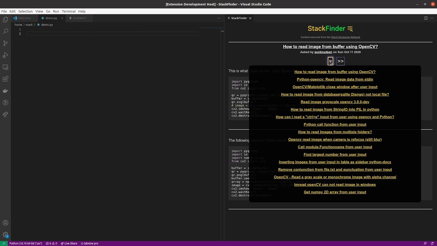The image size is (437, 246).
Task: Open More Actions for StackFinder editor group
Action: pyautogui.click(x=432, y=18)
